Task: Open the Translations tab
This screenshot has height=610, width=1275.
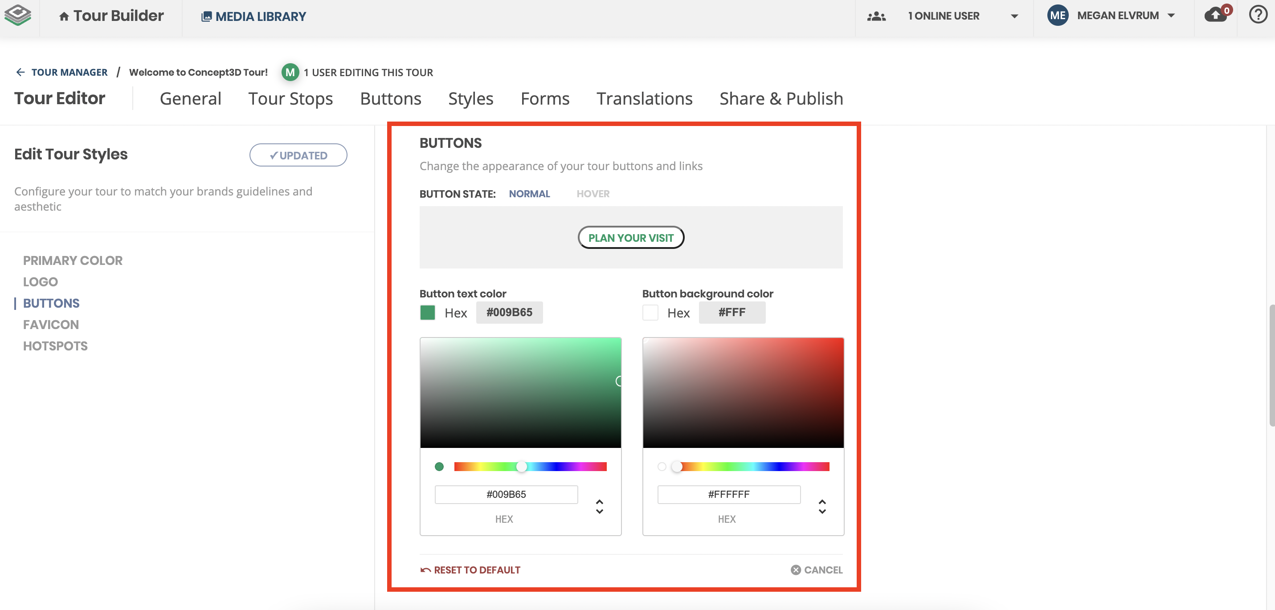Action: coord(645,98)
